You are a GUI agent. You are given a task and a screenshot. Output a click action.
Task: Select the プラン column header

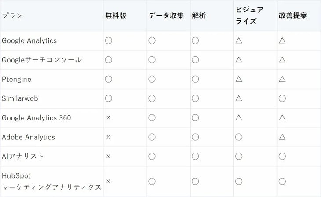tap(13, 16)
